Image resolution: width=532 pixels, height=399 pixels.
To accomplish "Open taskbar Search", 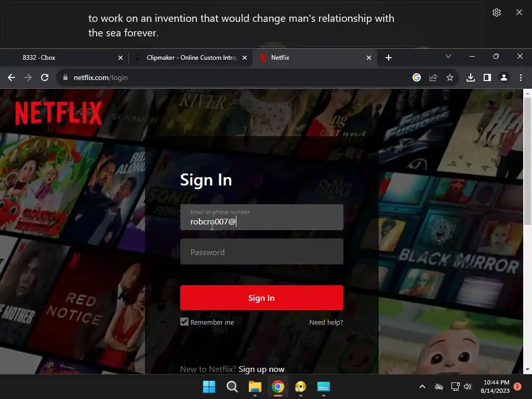I will click(232, 387).
